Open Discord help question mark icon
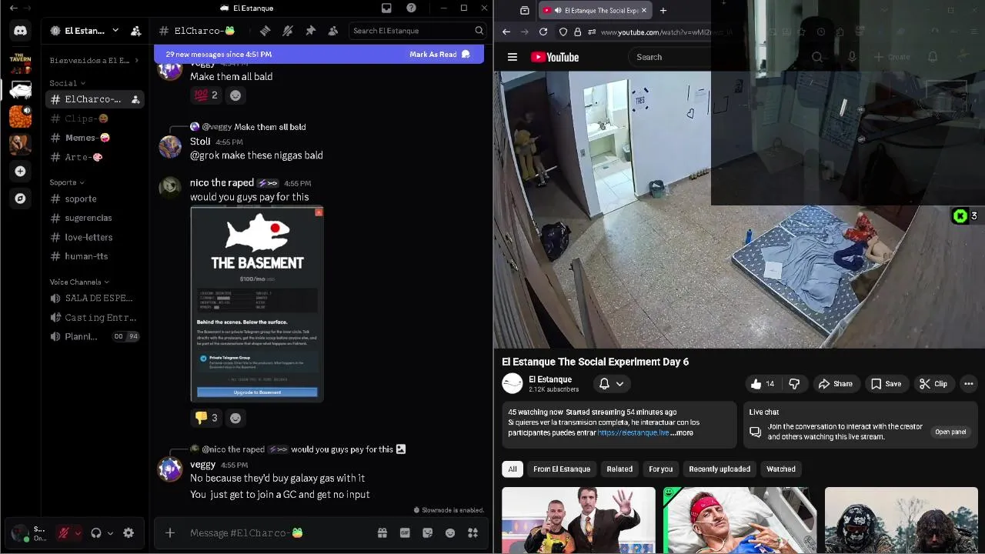This screenshot has width=985, height=554. tap(411, 8)
